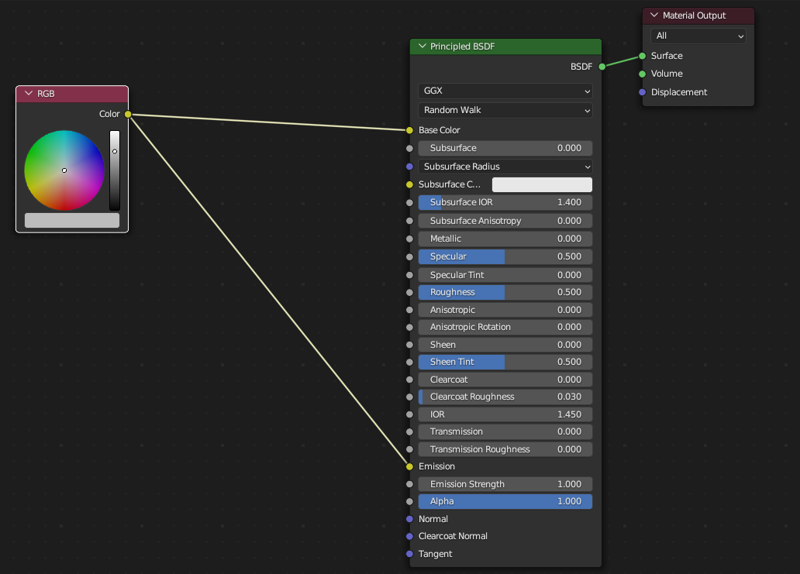Click the Emission input socket
Viewport: 800px width, 574px height.
[409, 466]
